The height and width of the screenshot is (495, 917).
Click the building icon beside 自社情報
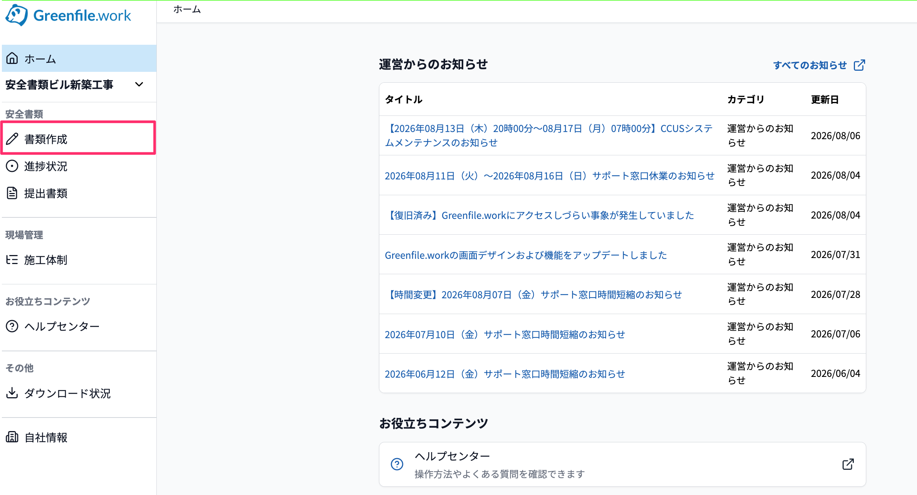coord(12,437)
